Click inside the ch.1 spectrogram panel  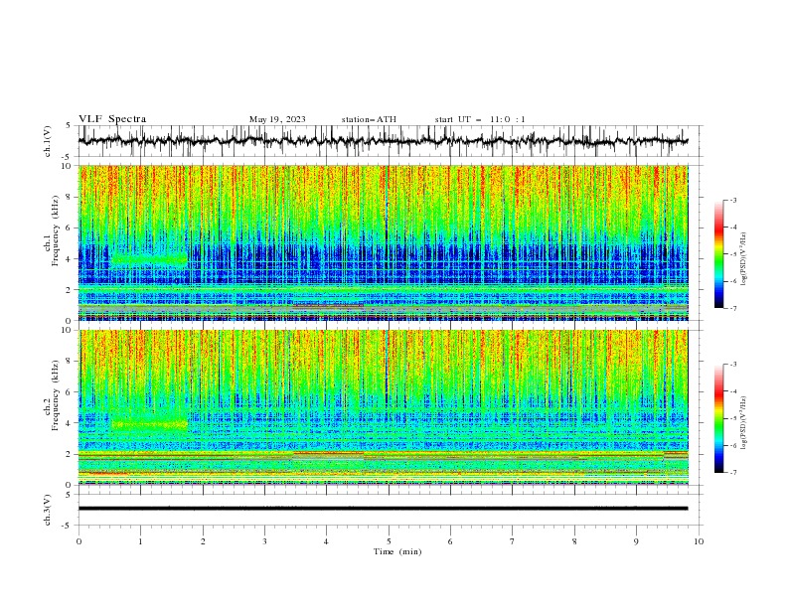[x=383, y=242]
